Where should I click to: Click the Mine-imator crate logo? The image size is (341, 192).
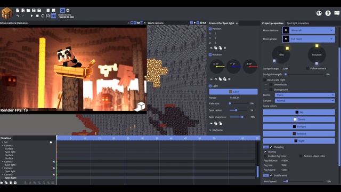pyautogui.click(x=7, y=13)
